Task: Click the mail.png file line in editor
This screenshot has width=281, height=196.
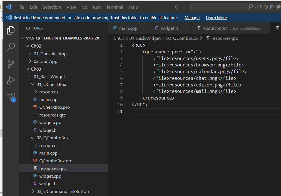Action: pos(195,91)
